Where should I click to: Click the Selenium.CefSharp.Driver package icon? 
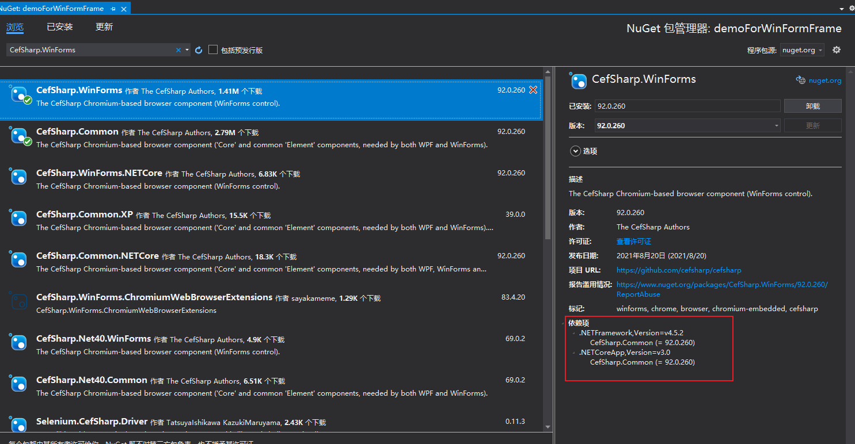[19, 424]
